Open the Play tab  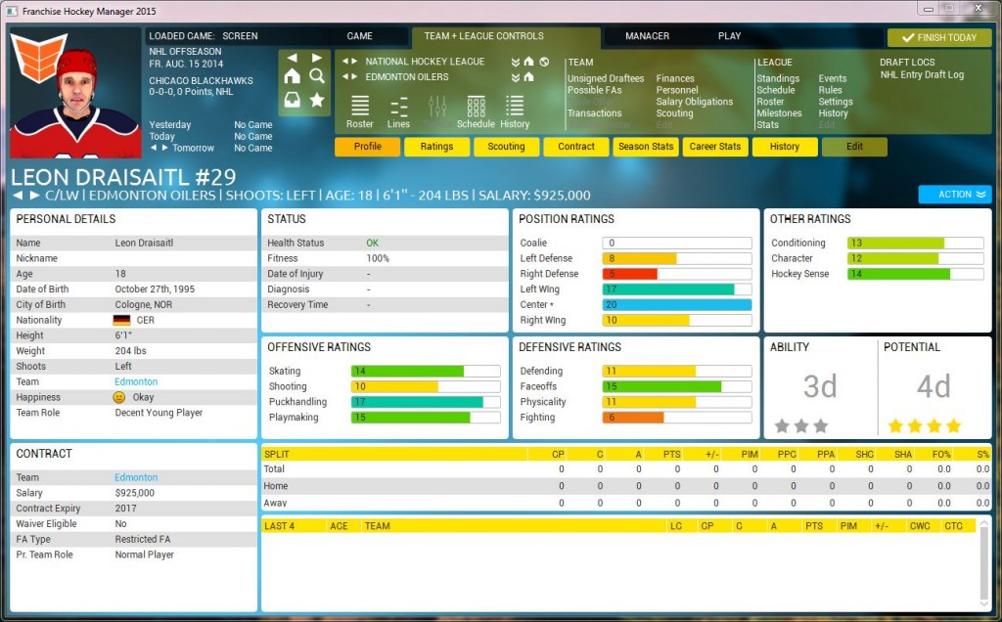pyautogui.click(x=729, y=36)
